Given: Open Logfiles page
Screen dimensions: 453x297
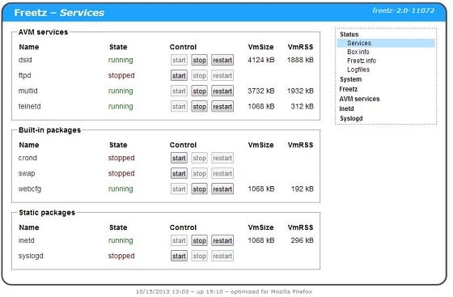Looking at the screenshot, I should (358, 70).
